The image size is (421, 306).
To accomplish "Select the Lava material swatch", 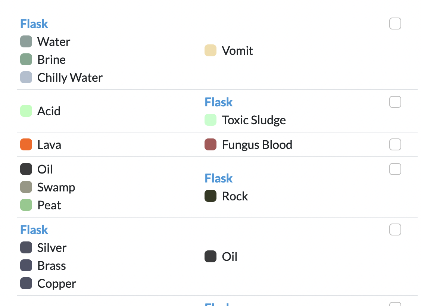I will (x=26, y=144).
